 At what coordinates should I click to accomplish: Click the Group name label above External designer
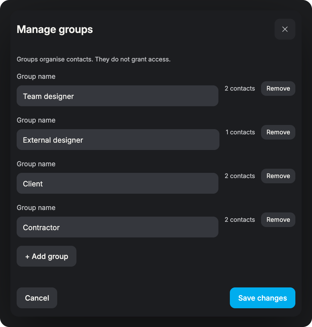pos(36,120)
